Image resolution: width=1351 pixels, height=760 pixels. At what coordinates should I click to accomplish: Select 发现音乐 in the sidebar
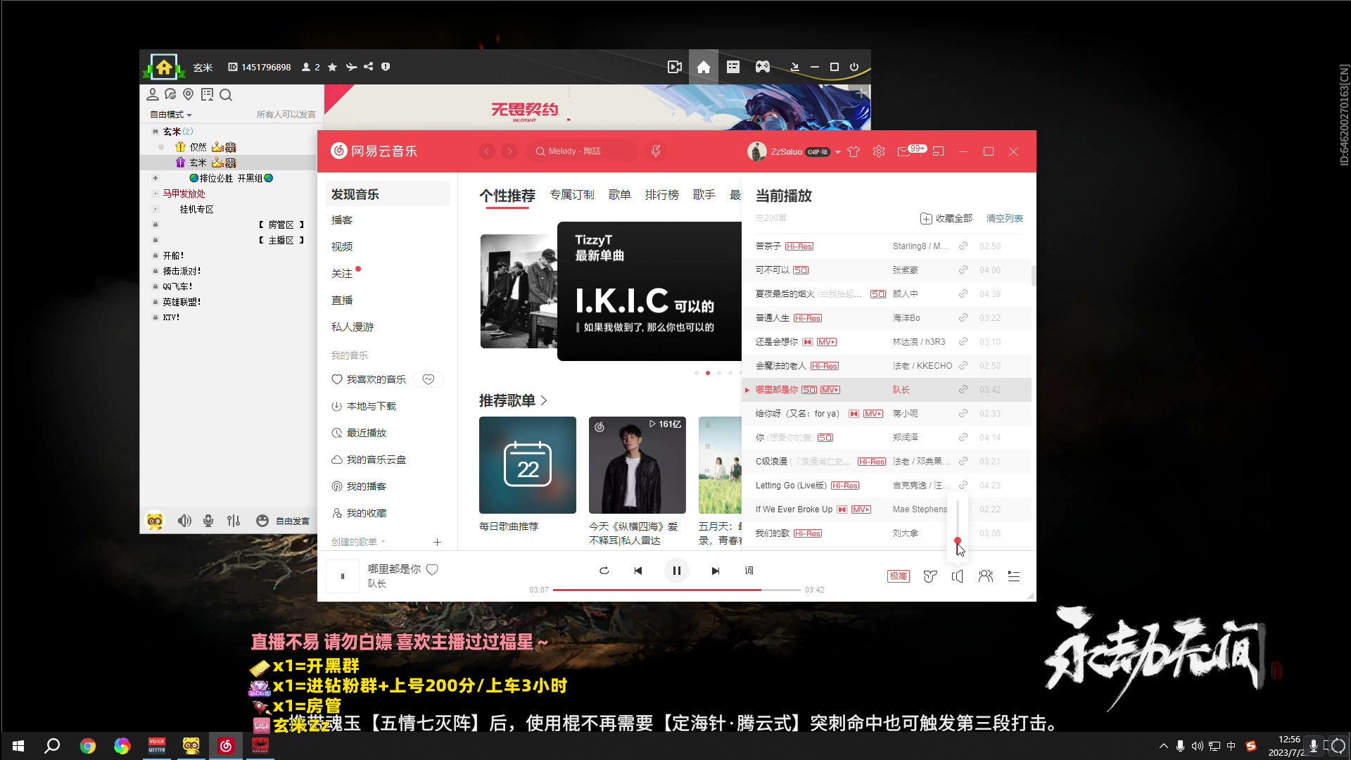pos(388,194)
